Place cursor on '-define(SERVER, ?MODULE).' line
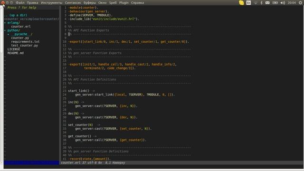This screenshot has width=304, height=171. coord(90,15)
